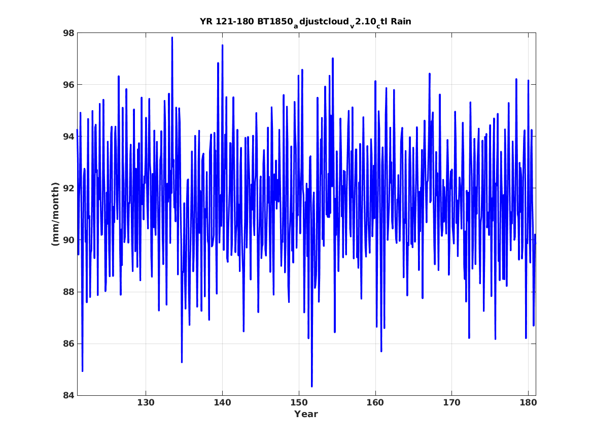Click the y-axis tick label '98'
Screen dimensions: 592x444
tap(68, 33)
